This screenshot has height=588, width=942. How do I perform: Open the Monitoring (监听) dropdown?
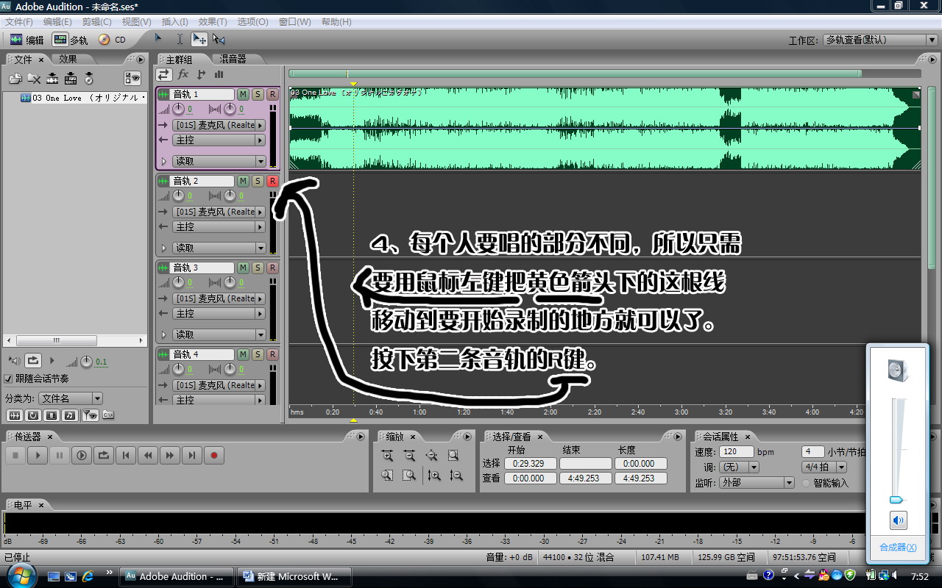tap(757, 483)
